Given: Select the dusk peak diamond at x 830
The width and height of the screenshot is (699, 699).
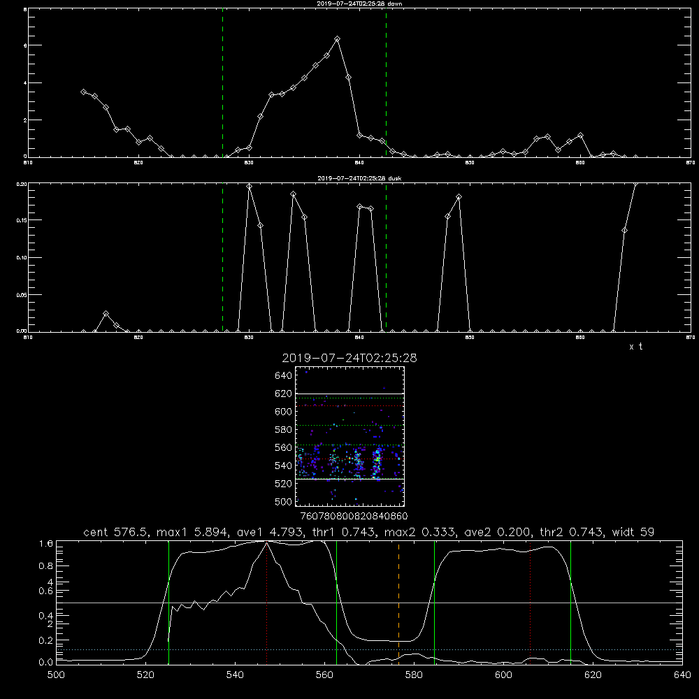Looking at the screenshot, I should tap(250, 187).
